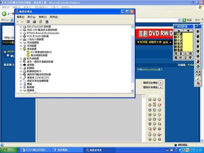Image resolution: width=204 pixels, height=153 pixels.
Task: Click the processor chip icon beside 處理器
Action: pos(25,65)
